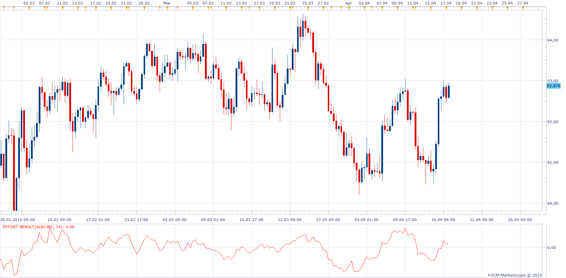Image resolution: width=566 pixels, height=278 pixels.
Task: Select the 03.04 01:00 time label
Action: pos(366,220)
